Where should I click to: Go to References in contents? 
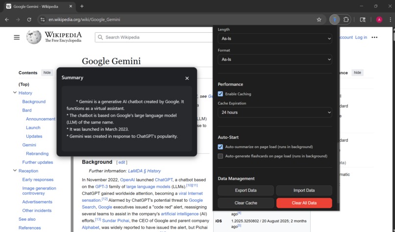coord(30,228)
